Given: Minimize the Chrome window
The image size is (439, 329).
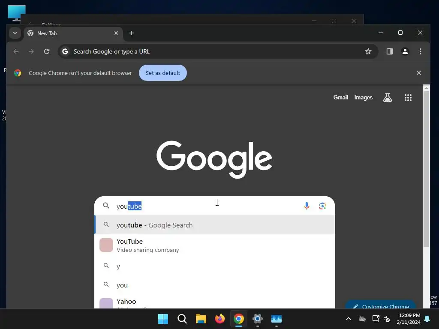Looking at the screenshot, I should click(x=381, y=33).
